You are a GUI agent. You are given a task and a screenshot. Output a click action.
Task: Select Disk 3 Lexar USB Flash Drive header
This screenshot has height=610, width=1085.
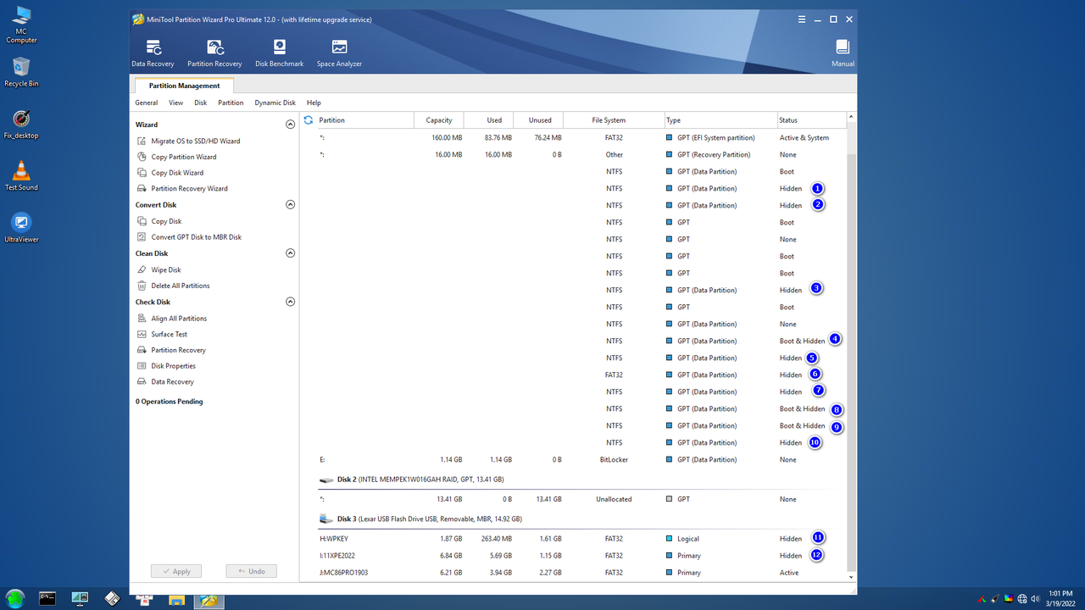[573, 518]
